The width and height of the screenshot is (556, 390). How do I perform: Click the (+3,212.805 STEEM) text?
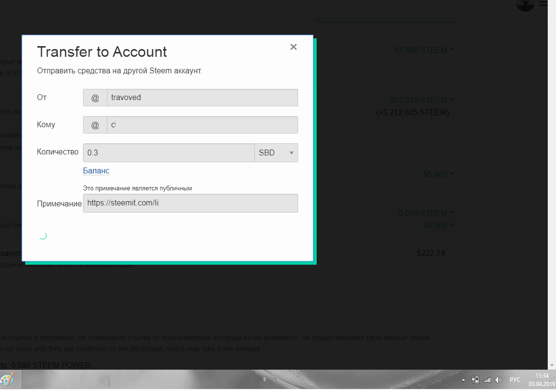click(412, 112)
